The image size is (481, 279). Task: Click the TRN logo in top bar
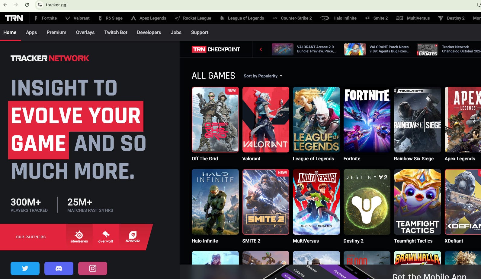click(x=14, y=18)
